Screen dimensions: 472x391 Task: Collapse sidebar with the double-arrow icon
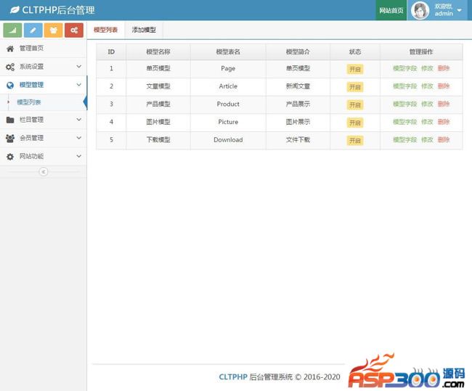[x=43, y=172]
